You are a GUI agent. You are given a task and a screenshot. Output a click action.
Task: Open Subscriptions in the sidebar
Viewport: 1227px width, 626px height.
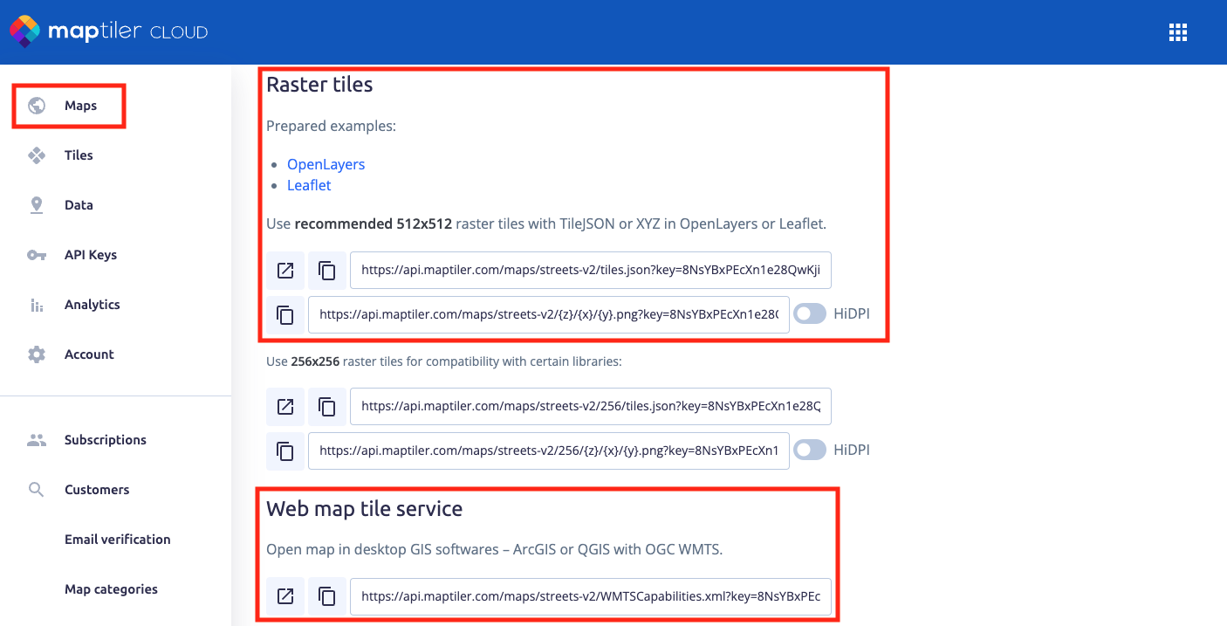105,440
